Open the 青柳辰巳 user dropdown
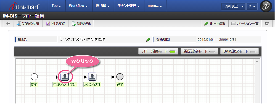 tap(233, 7)
